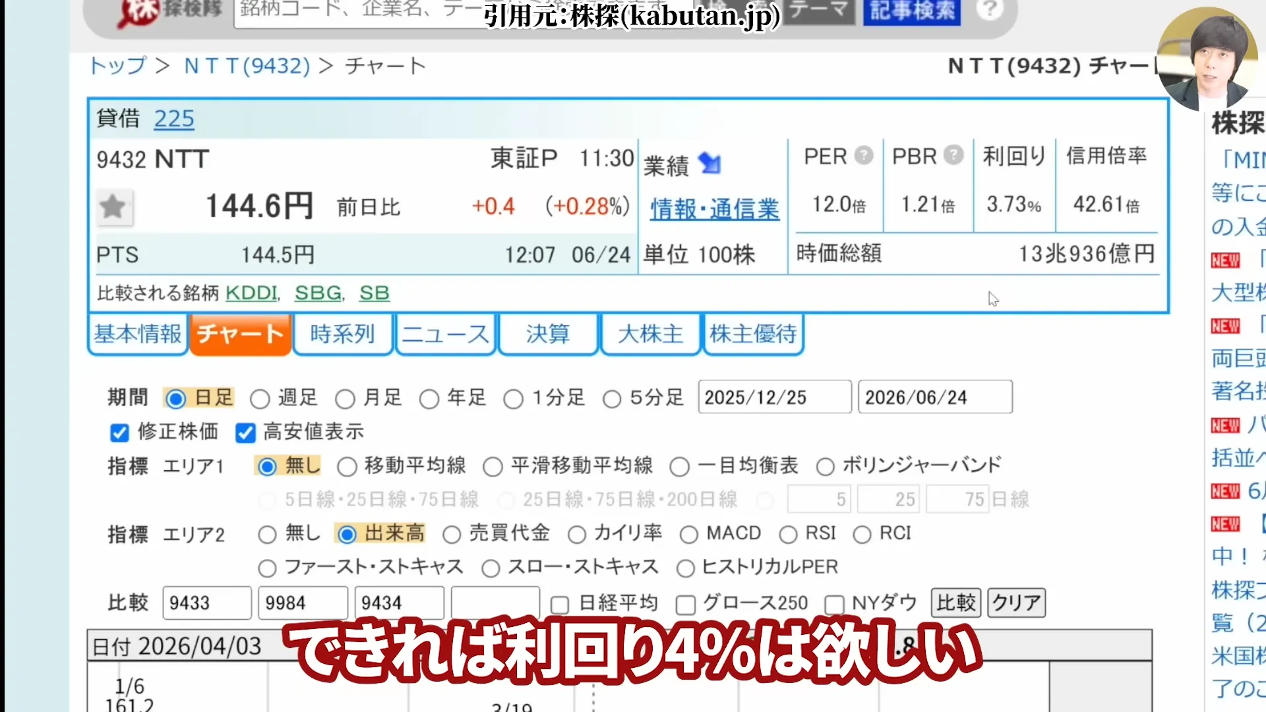Select 一目均衡表 indicator radio button
The image size is (1266, 712).
point(680,467)
